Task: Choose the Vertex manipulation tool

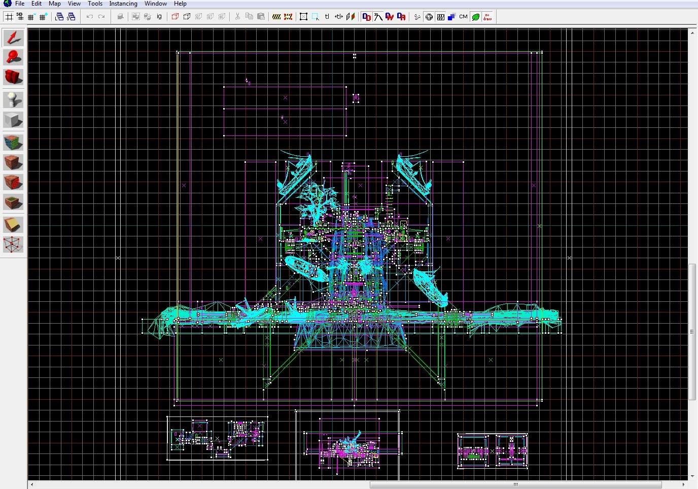Action: pos(13,244)
